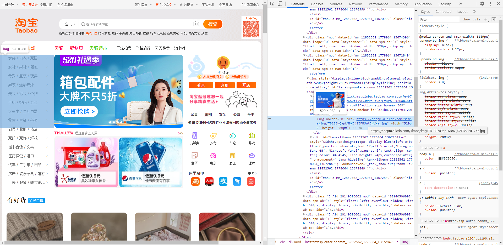
Task: Open the 奥妙 laundry promo thumbnail
Action: (86, 162)
